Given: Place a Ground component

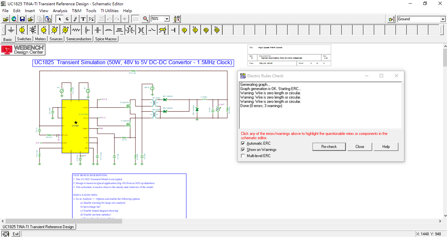Looking at the screenshot, I should (x=11, y=30).
